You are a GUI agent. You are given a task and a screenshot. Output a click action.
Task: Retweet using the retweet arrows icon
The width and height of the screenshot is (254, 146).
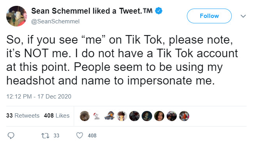pos(45,135)
